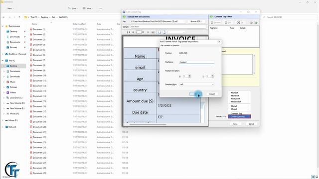Click the export icon in Content Tag Editor toolbar
The height and width of the screenshot is (179, 319).
(x=256, y=22)
